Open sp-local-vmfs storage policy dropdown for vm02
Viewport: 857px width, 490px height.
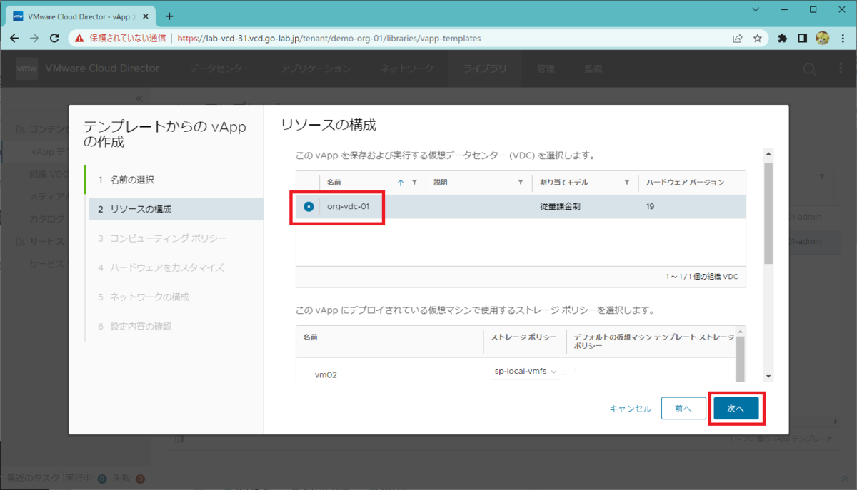click(x=526, y=372)
